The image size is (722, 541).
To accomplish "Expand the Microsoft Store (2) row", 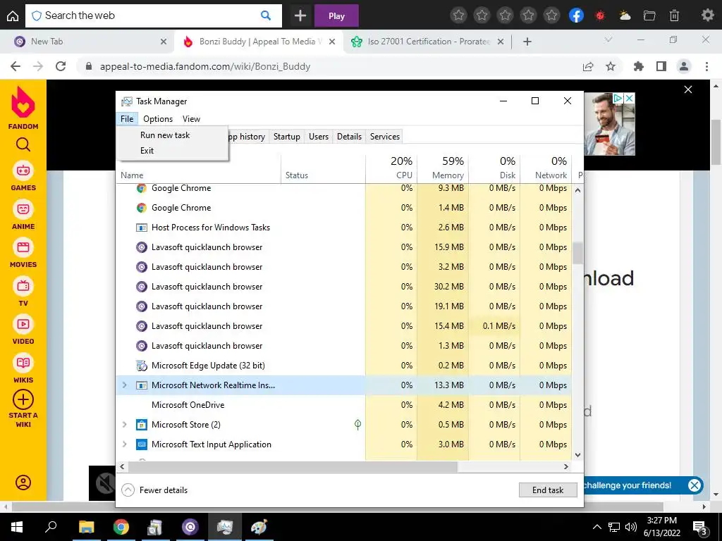I will tap(124, 425).
